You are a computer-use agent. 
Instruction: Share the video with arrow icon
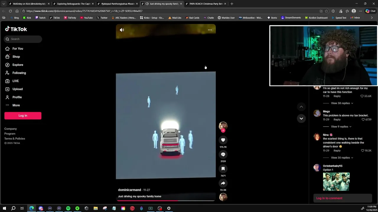pos(223,183)
